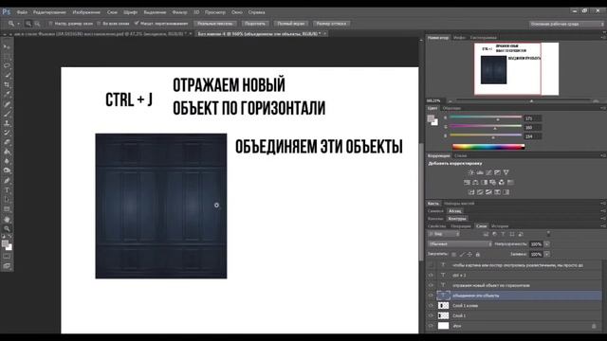
Task: Open the layer filter 'Вид' dropdown
Action: point(444,234)
